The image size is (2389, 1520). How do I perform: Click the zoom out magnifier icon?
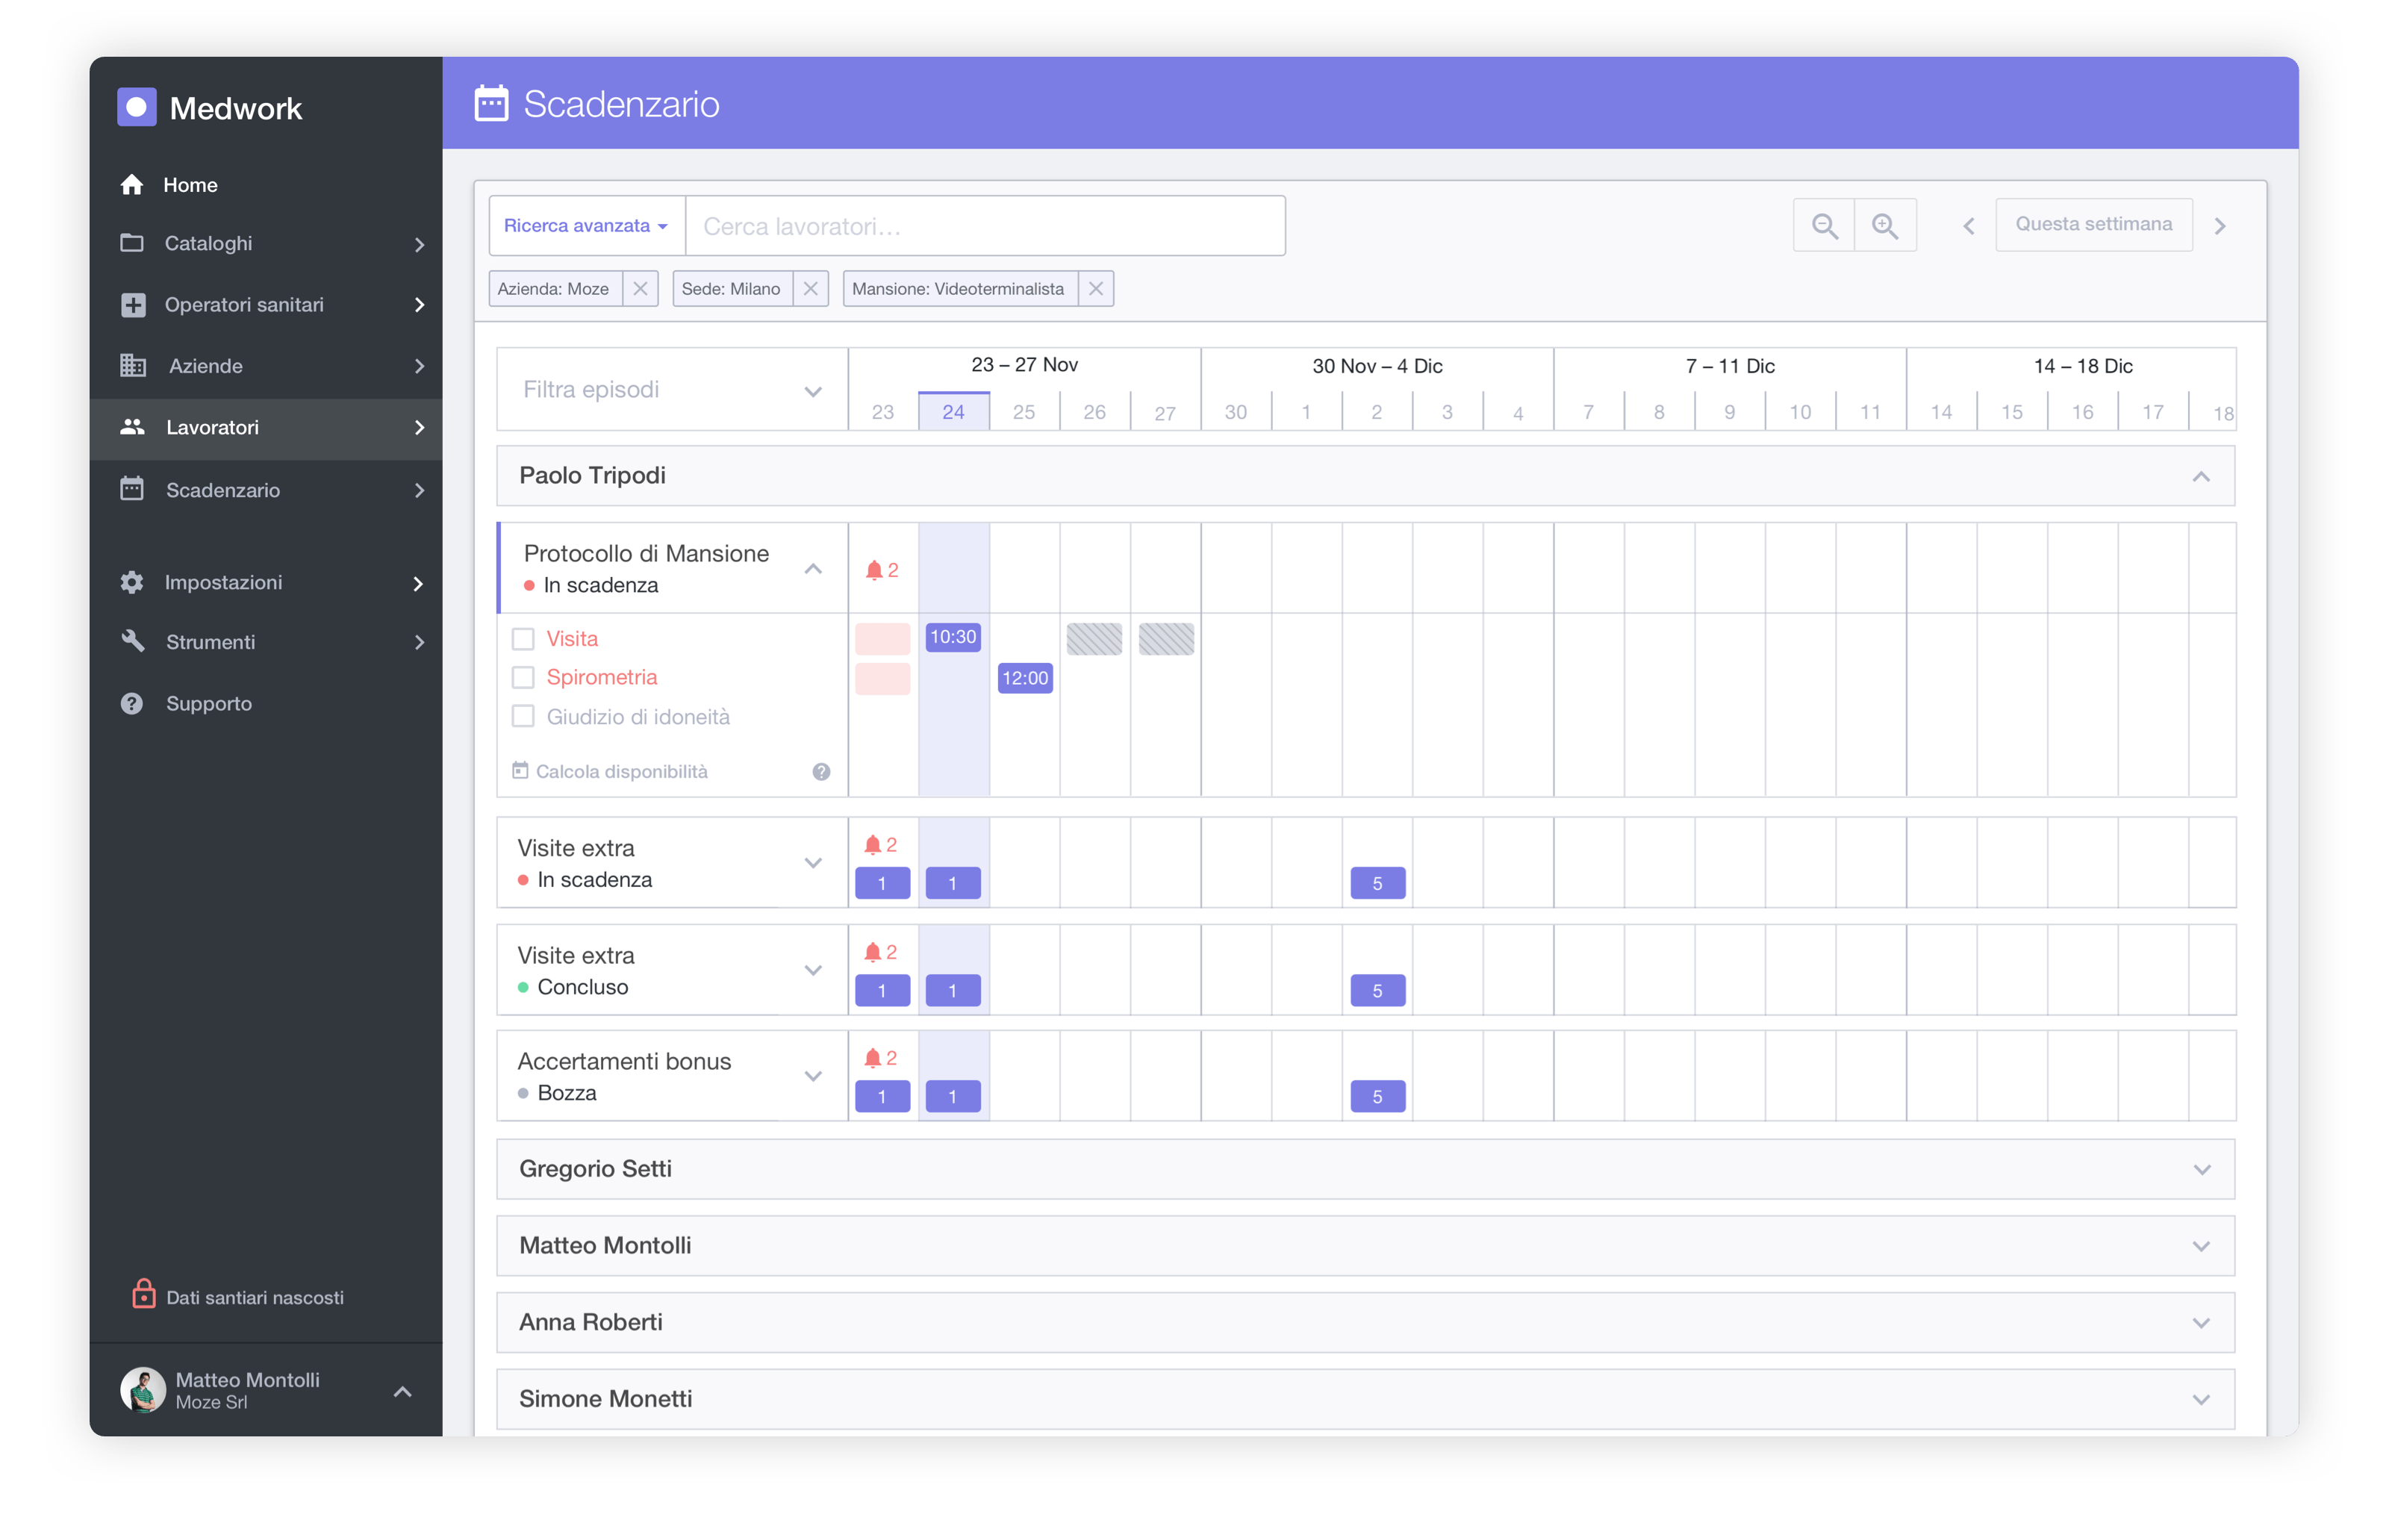tap(1825, 225)
